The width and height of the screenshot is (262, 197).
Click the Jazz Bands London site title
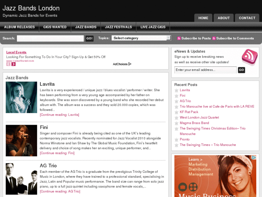pos(31,8)
